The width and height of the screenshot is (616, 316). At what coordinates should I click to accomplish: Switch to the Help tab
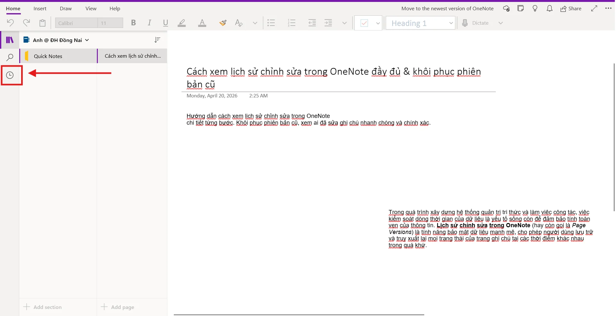pos(115,9)
